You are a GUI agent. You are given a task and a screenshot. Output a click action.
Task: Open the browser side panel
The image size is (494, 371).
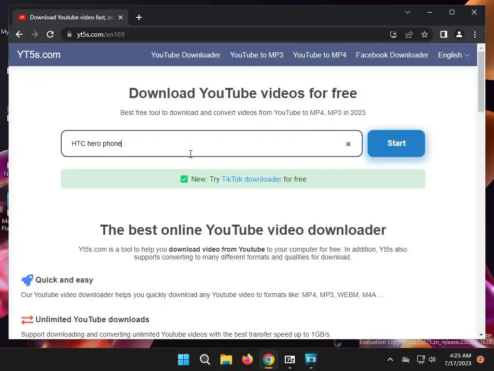[444, 34]
